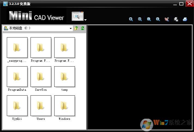Refresh the folder listing
This screenshot has height=132, width=194.
(83, 28)
